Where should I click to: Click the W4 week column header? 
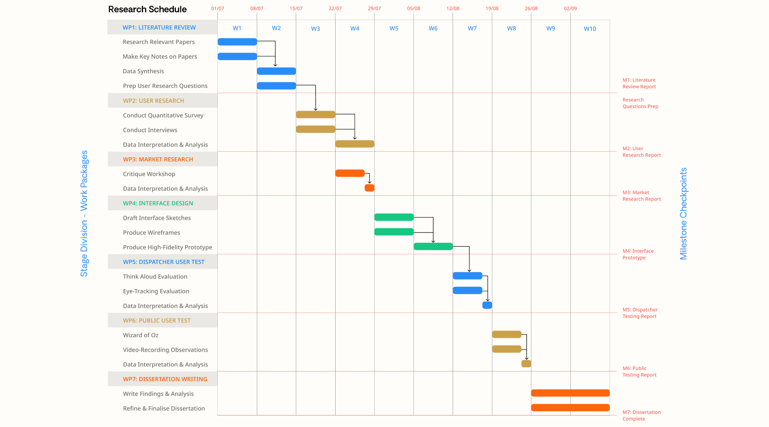pos(355,28)
